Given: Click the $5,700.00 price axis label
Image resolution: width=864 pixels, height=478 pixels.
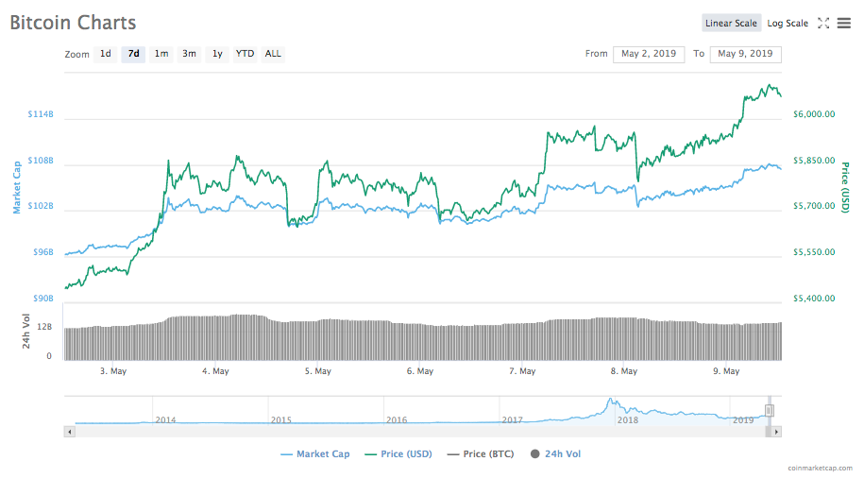Looking at the screenshot, I should (814, 206).
